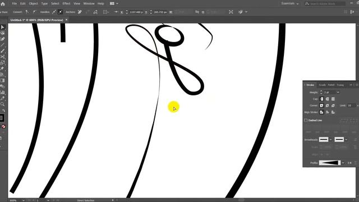The width and height of the screenshot is (359, 202).
Task: Enable the Dashed Line checkbox
Action: tap(306, 120)
